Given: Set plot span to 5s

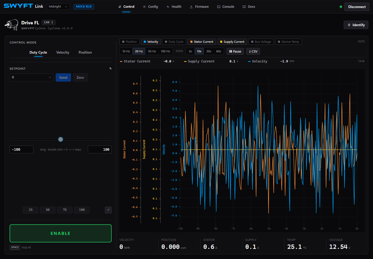Looking at the screenshot, I should pyautogui.click(x=190, y=51).
